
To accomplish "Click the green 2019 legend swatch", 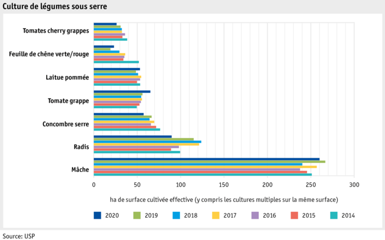I will 137,215.
